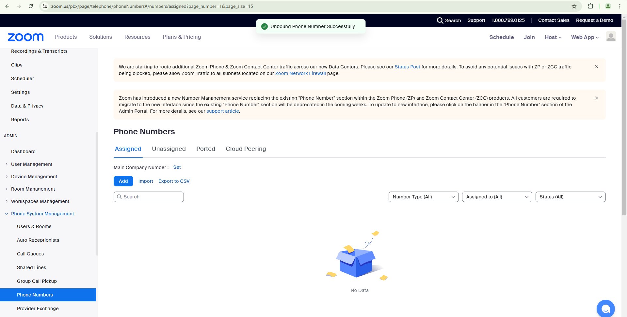Dismiss the data centers routing notice
The width and height of the screenshot is (627, 317).
597,67
